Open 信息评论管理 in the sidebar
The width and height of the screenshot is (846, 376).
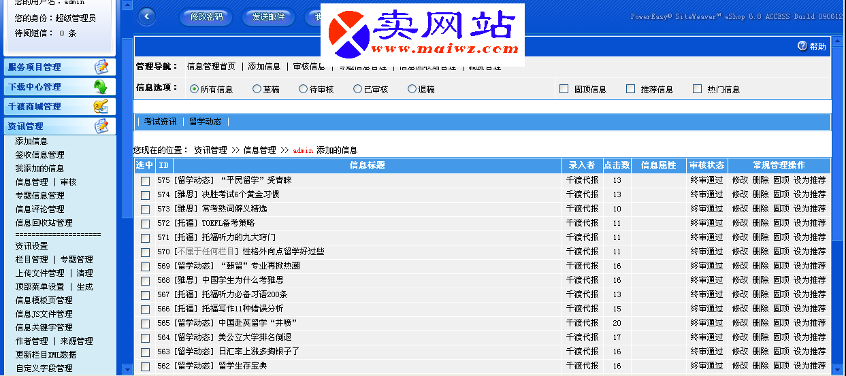point(40,209)
